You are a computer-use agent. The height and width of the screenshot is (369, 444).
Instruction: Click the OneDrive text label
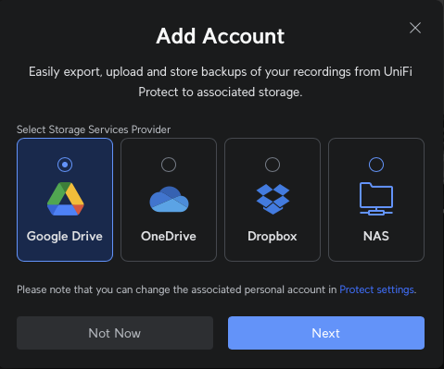[x=169, y=237]
